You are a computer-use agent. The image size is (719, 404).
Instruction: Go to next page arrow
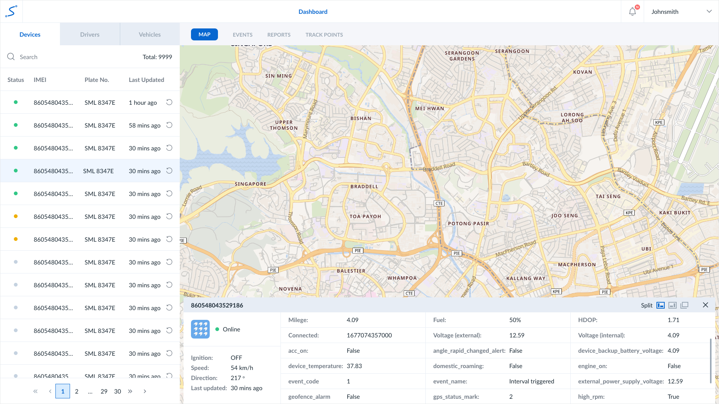tap(145, 391)
